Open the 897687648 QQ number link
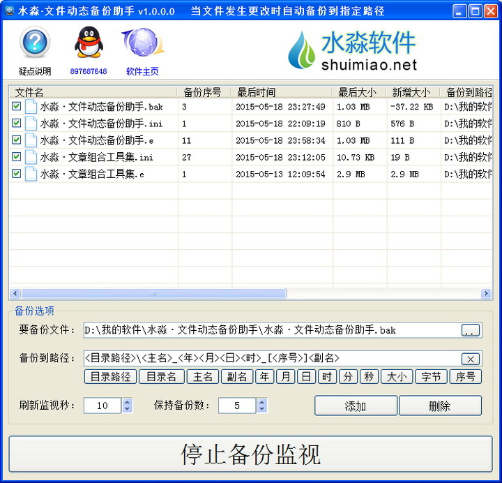The height and width of the screenshot is (483, 502). pyautogui.click(x=89, y=71)
